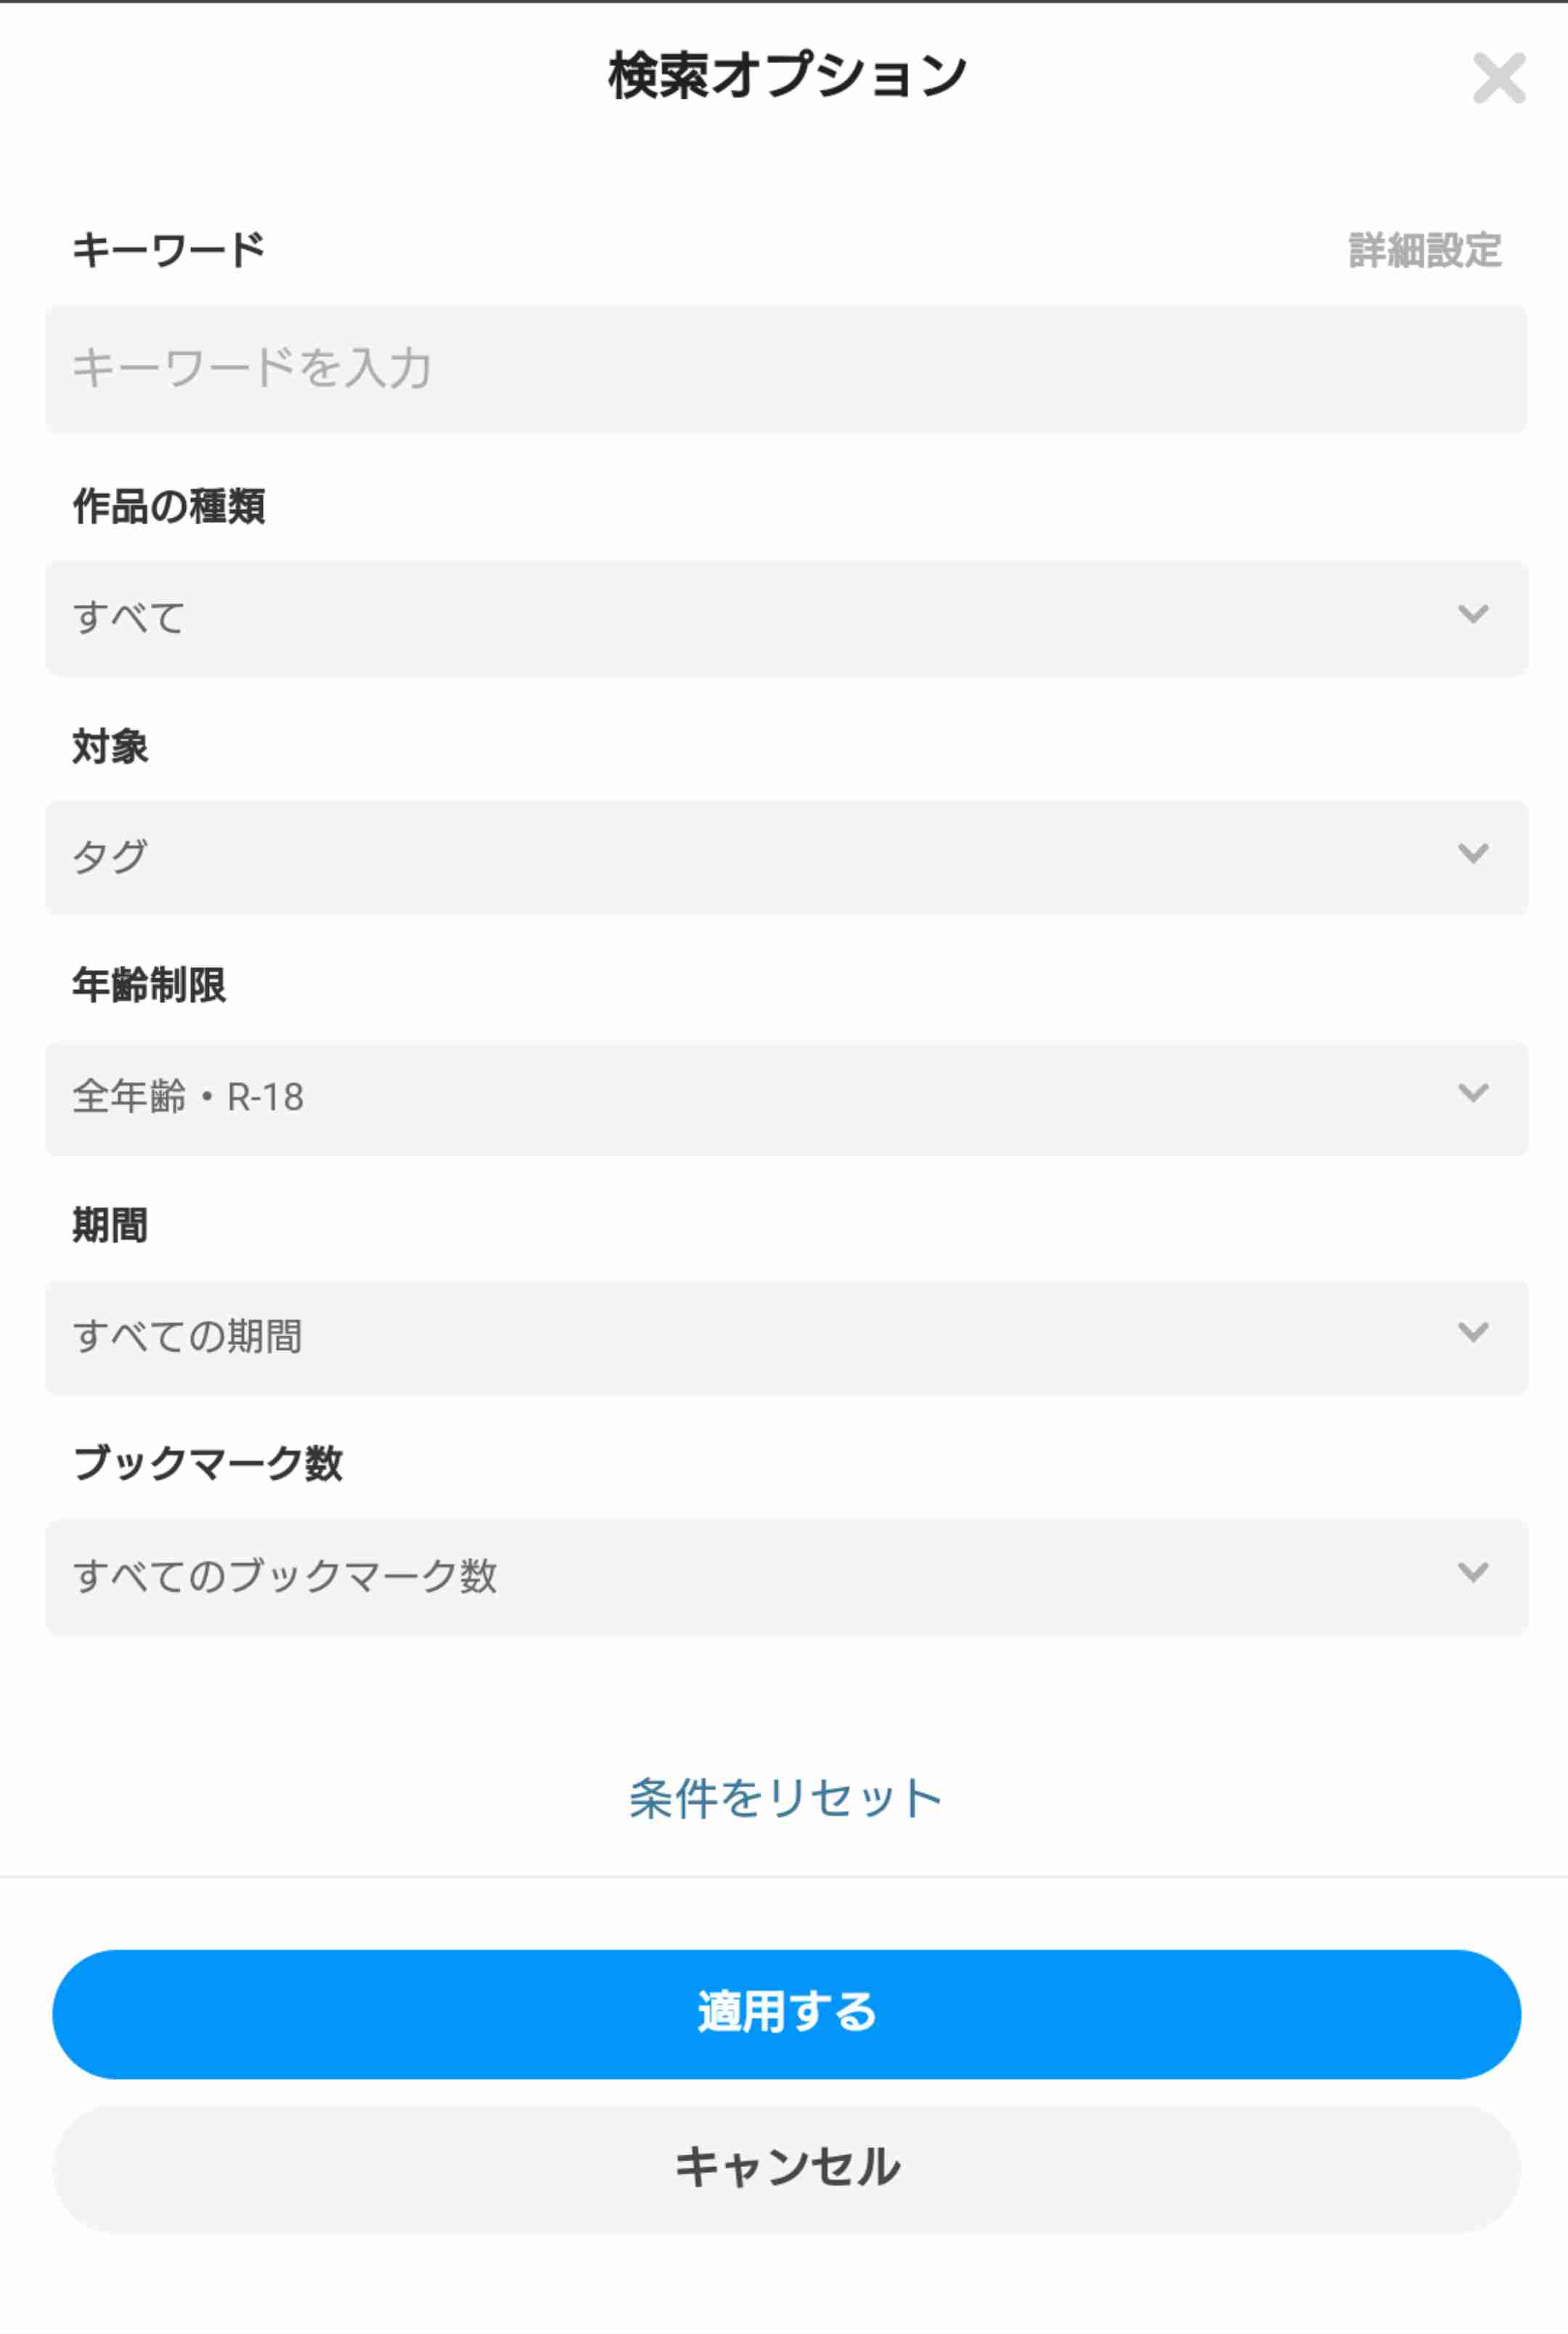
Task: Tap the キャンセル button
Action: point(786,2169)
